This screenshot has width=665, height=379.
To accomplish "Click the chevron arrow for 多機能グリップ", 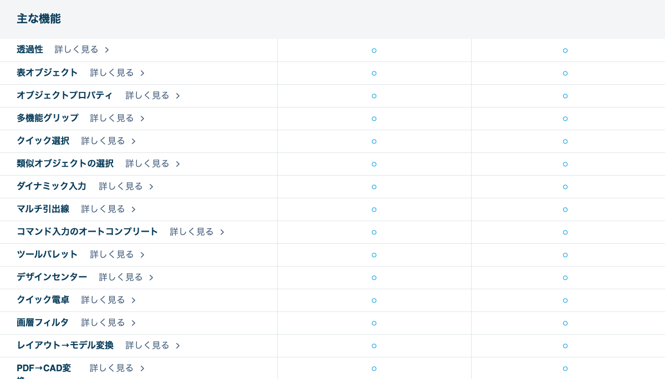I will tap(142, 119).
